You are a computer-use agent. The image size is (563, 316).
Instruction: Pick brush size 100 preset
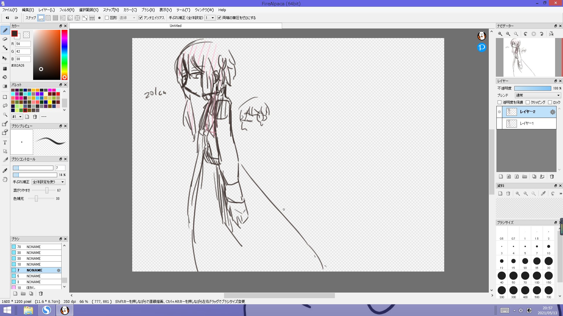click(537, 277)
